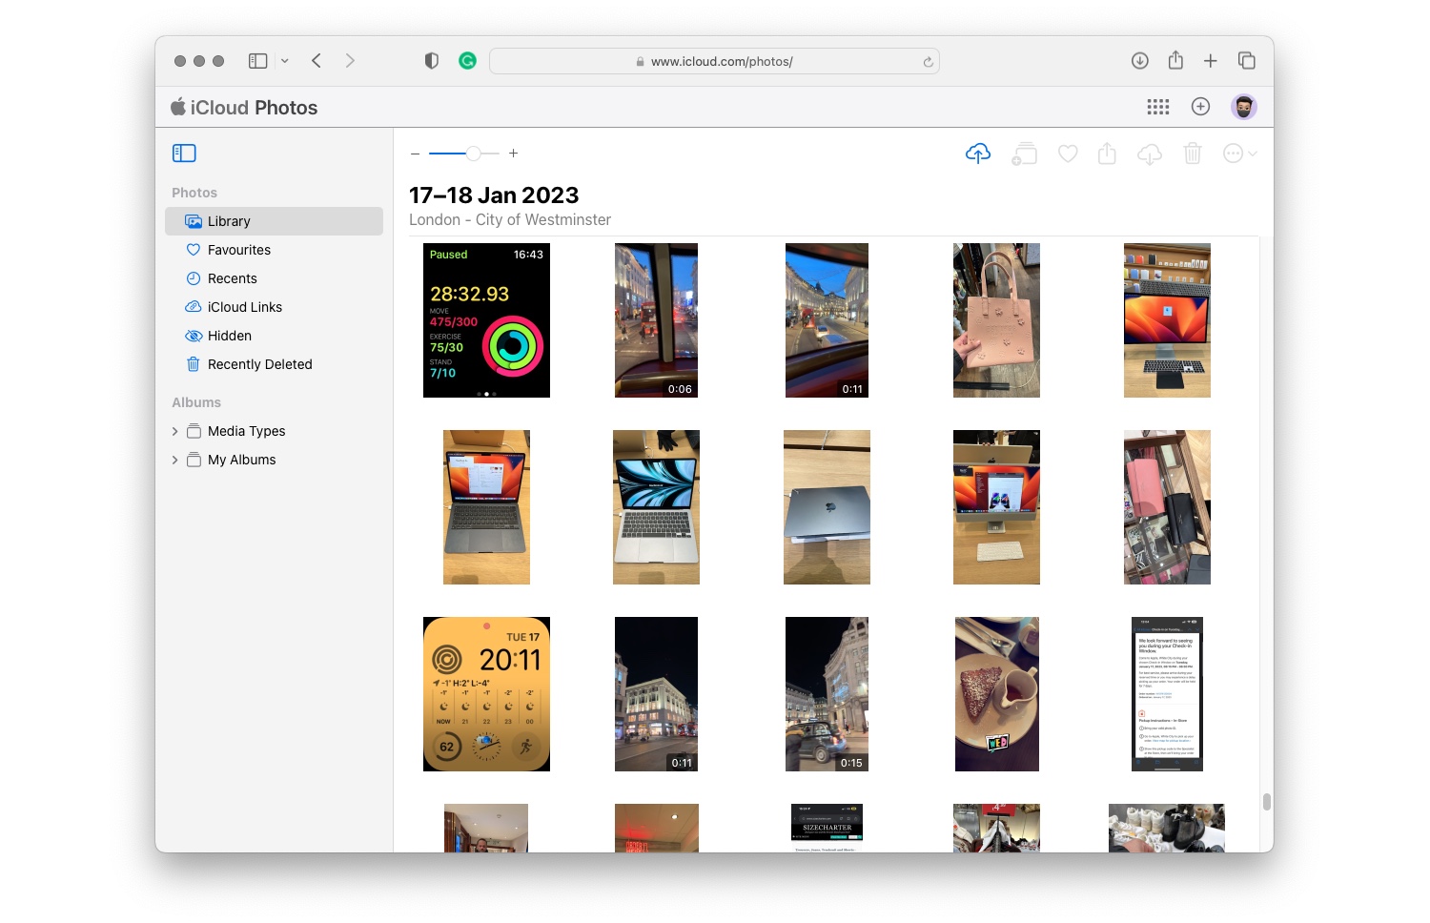1430x923 pixels.
Task: Click Safari share icon in browser toolbar
Action: click(1175, 60)
